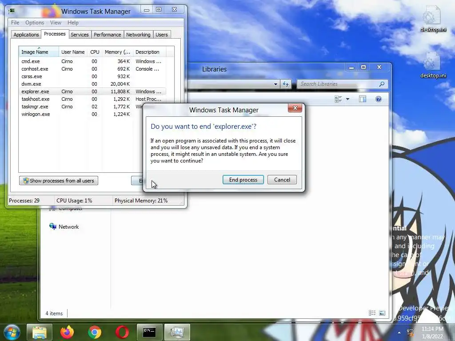455x341 pixels.
Task: Switch to the Users tab
Action: [161, 35]
